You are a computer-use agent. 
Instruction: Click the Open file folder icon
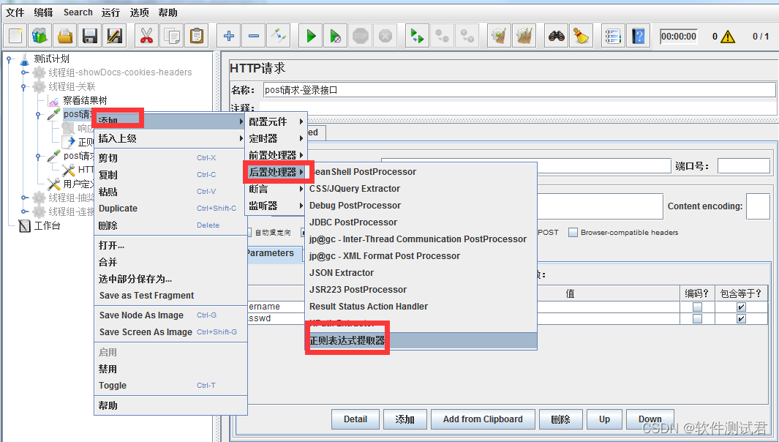[64, 36]
